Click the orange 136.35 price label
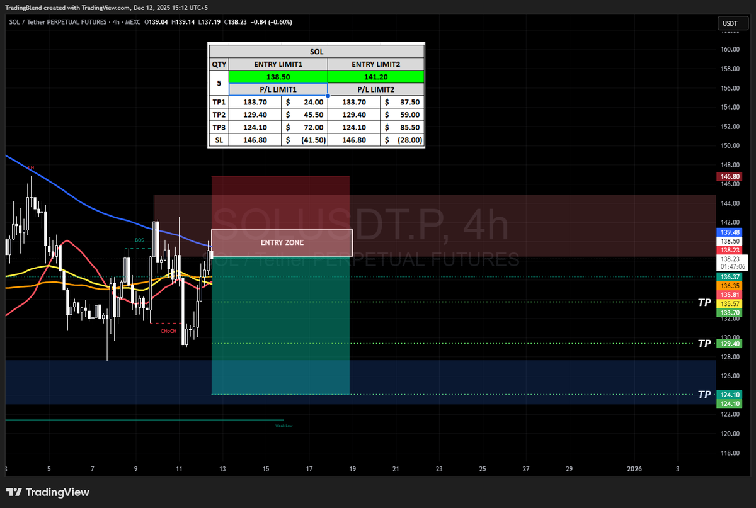Viewport: 756px width, 508px height. tap(730, 285)
